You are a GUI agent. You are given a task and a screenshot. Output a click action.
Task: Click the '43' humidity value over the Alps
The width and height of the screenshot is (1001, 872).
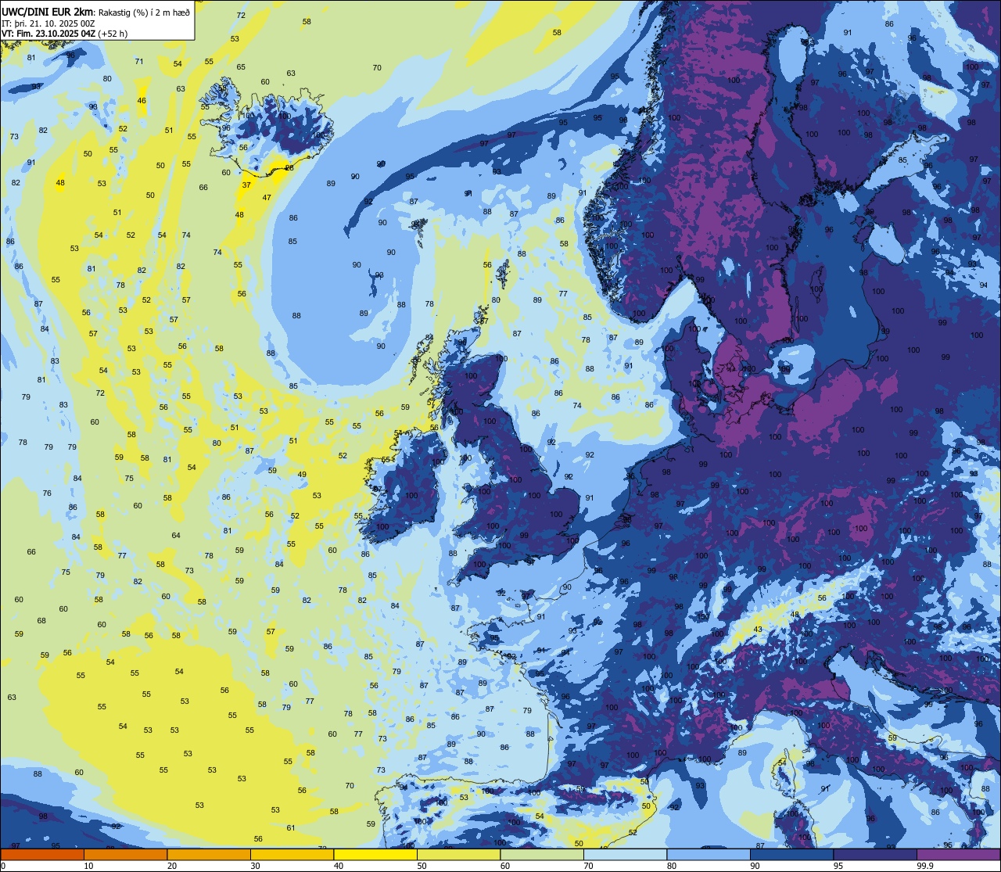(x=757, y=630)
